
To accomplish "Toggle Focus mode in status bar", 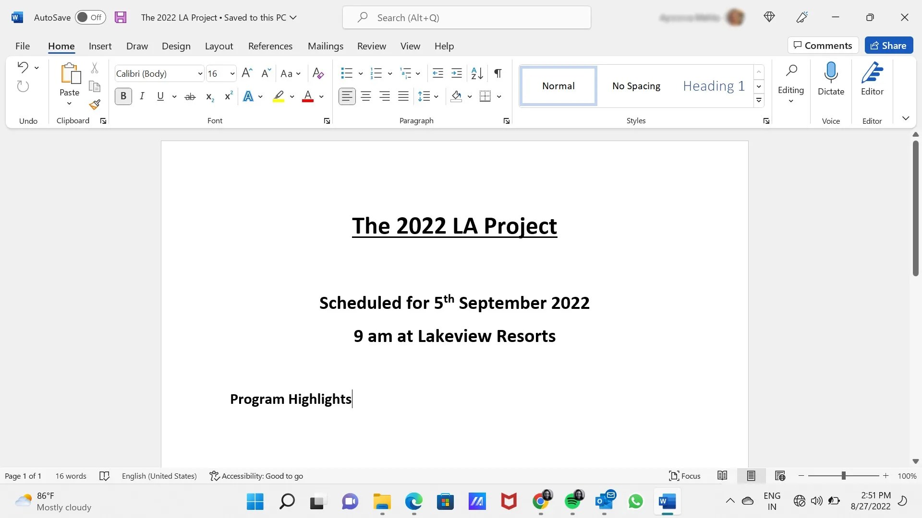I will tap(684, 475).
